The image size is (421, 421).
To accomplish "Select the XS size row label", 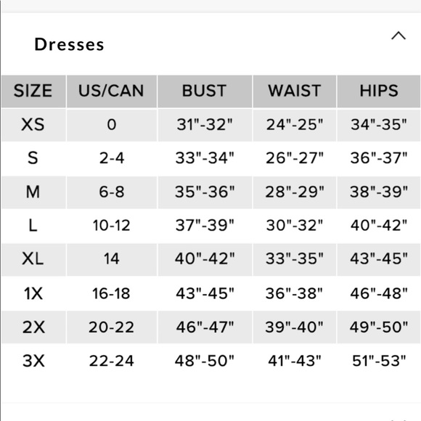I will 33,125.
